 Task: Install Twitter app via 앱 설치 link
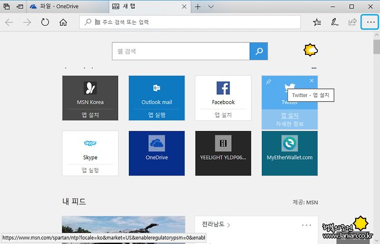290,115
